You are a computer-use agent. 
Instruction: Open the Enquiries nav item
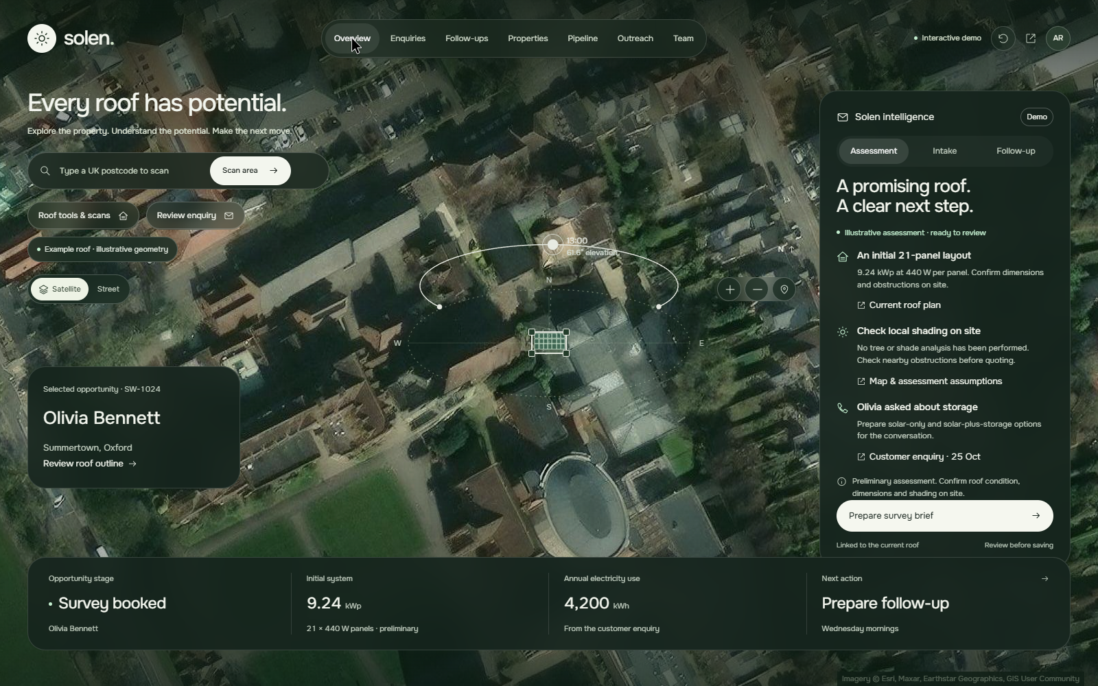point(408,38)
